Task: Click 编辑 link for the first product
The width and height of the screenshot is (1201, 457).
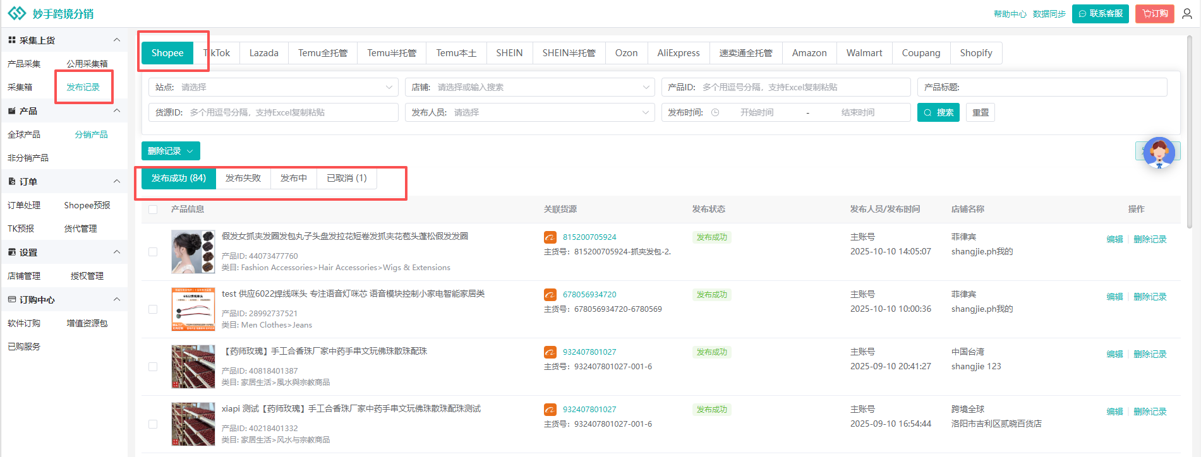Action: pyautogui.click(x=1114, y=239)
